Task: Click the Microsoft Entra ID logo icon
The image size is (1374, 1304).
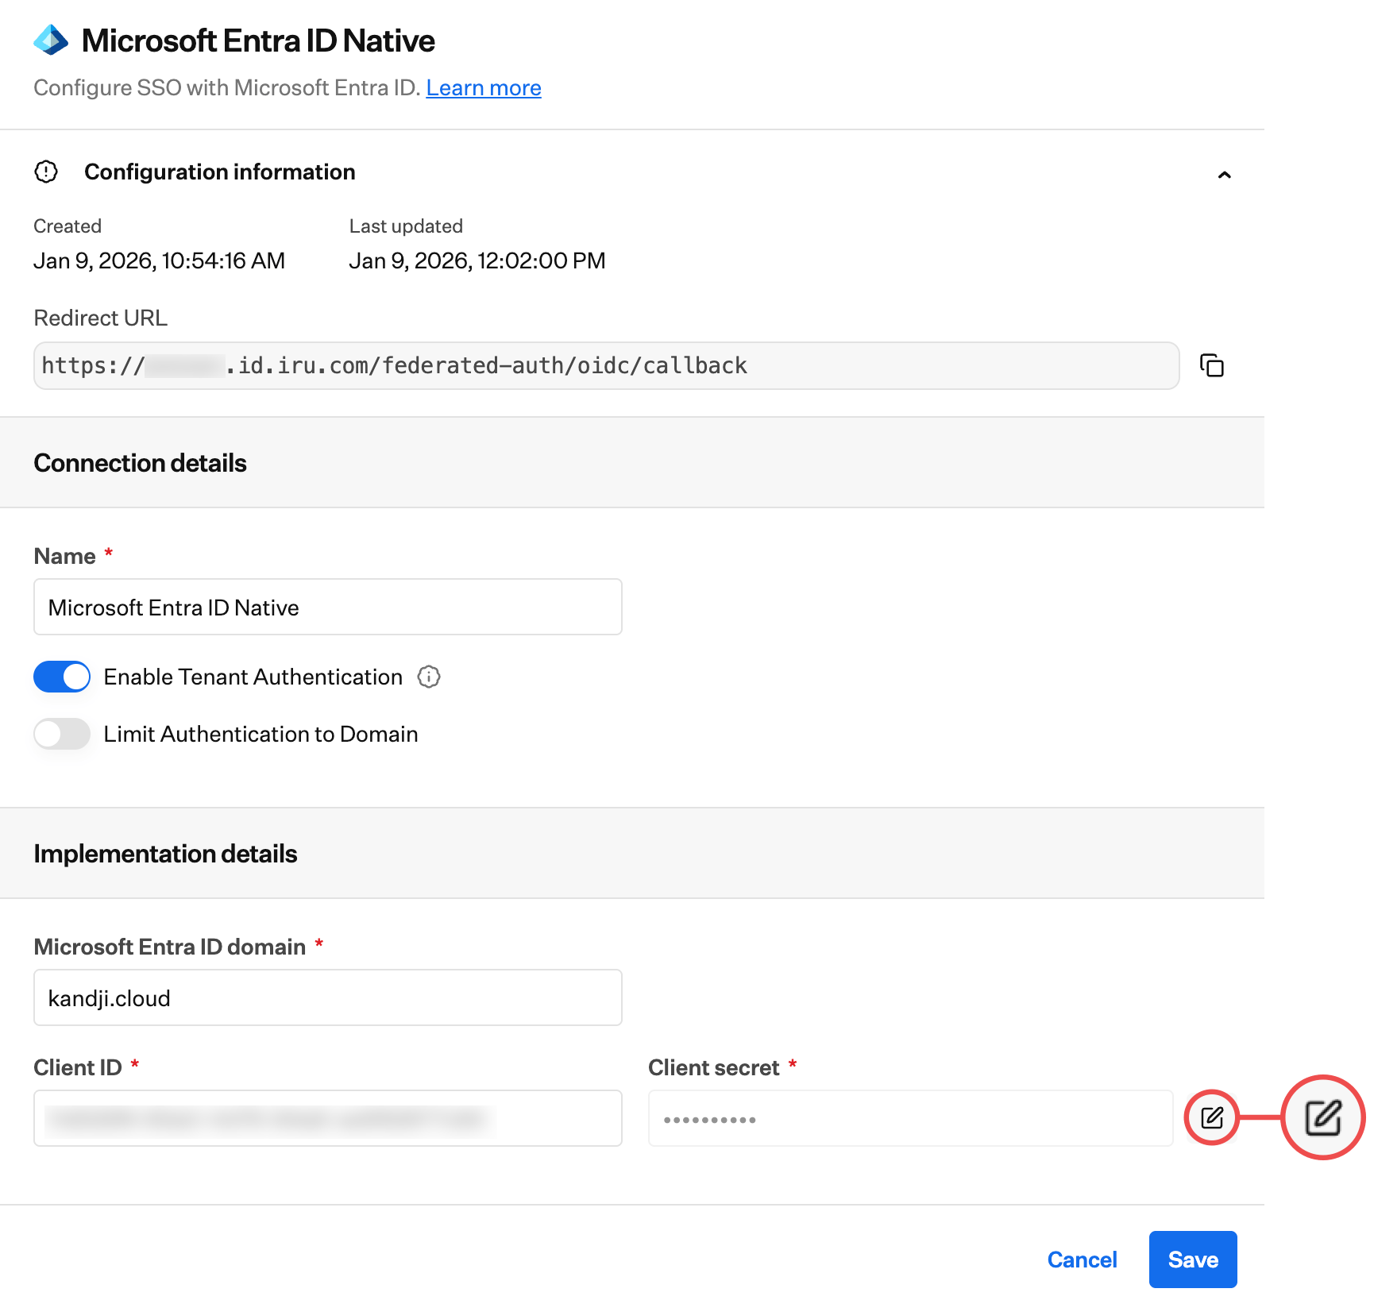Action: (51, 40)
